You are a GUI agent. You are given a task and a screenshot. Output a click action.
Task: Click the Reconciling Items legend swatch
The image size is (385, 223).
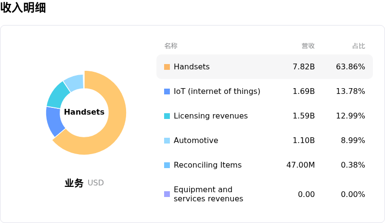click(167, 165)
